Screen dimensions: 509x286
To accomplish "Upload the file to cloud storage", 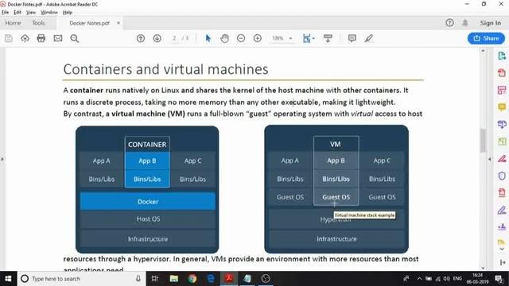I will point(25,39).
